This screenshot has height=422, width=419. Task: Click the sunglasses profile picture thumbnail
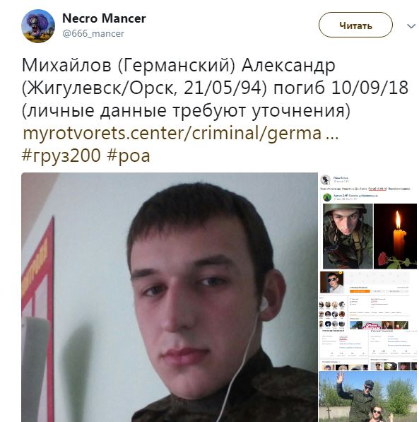point(332,282)
